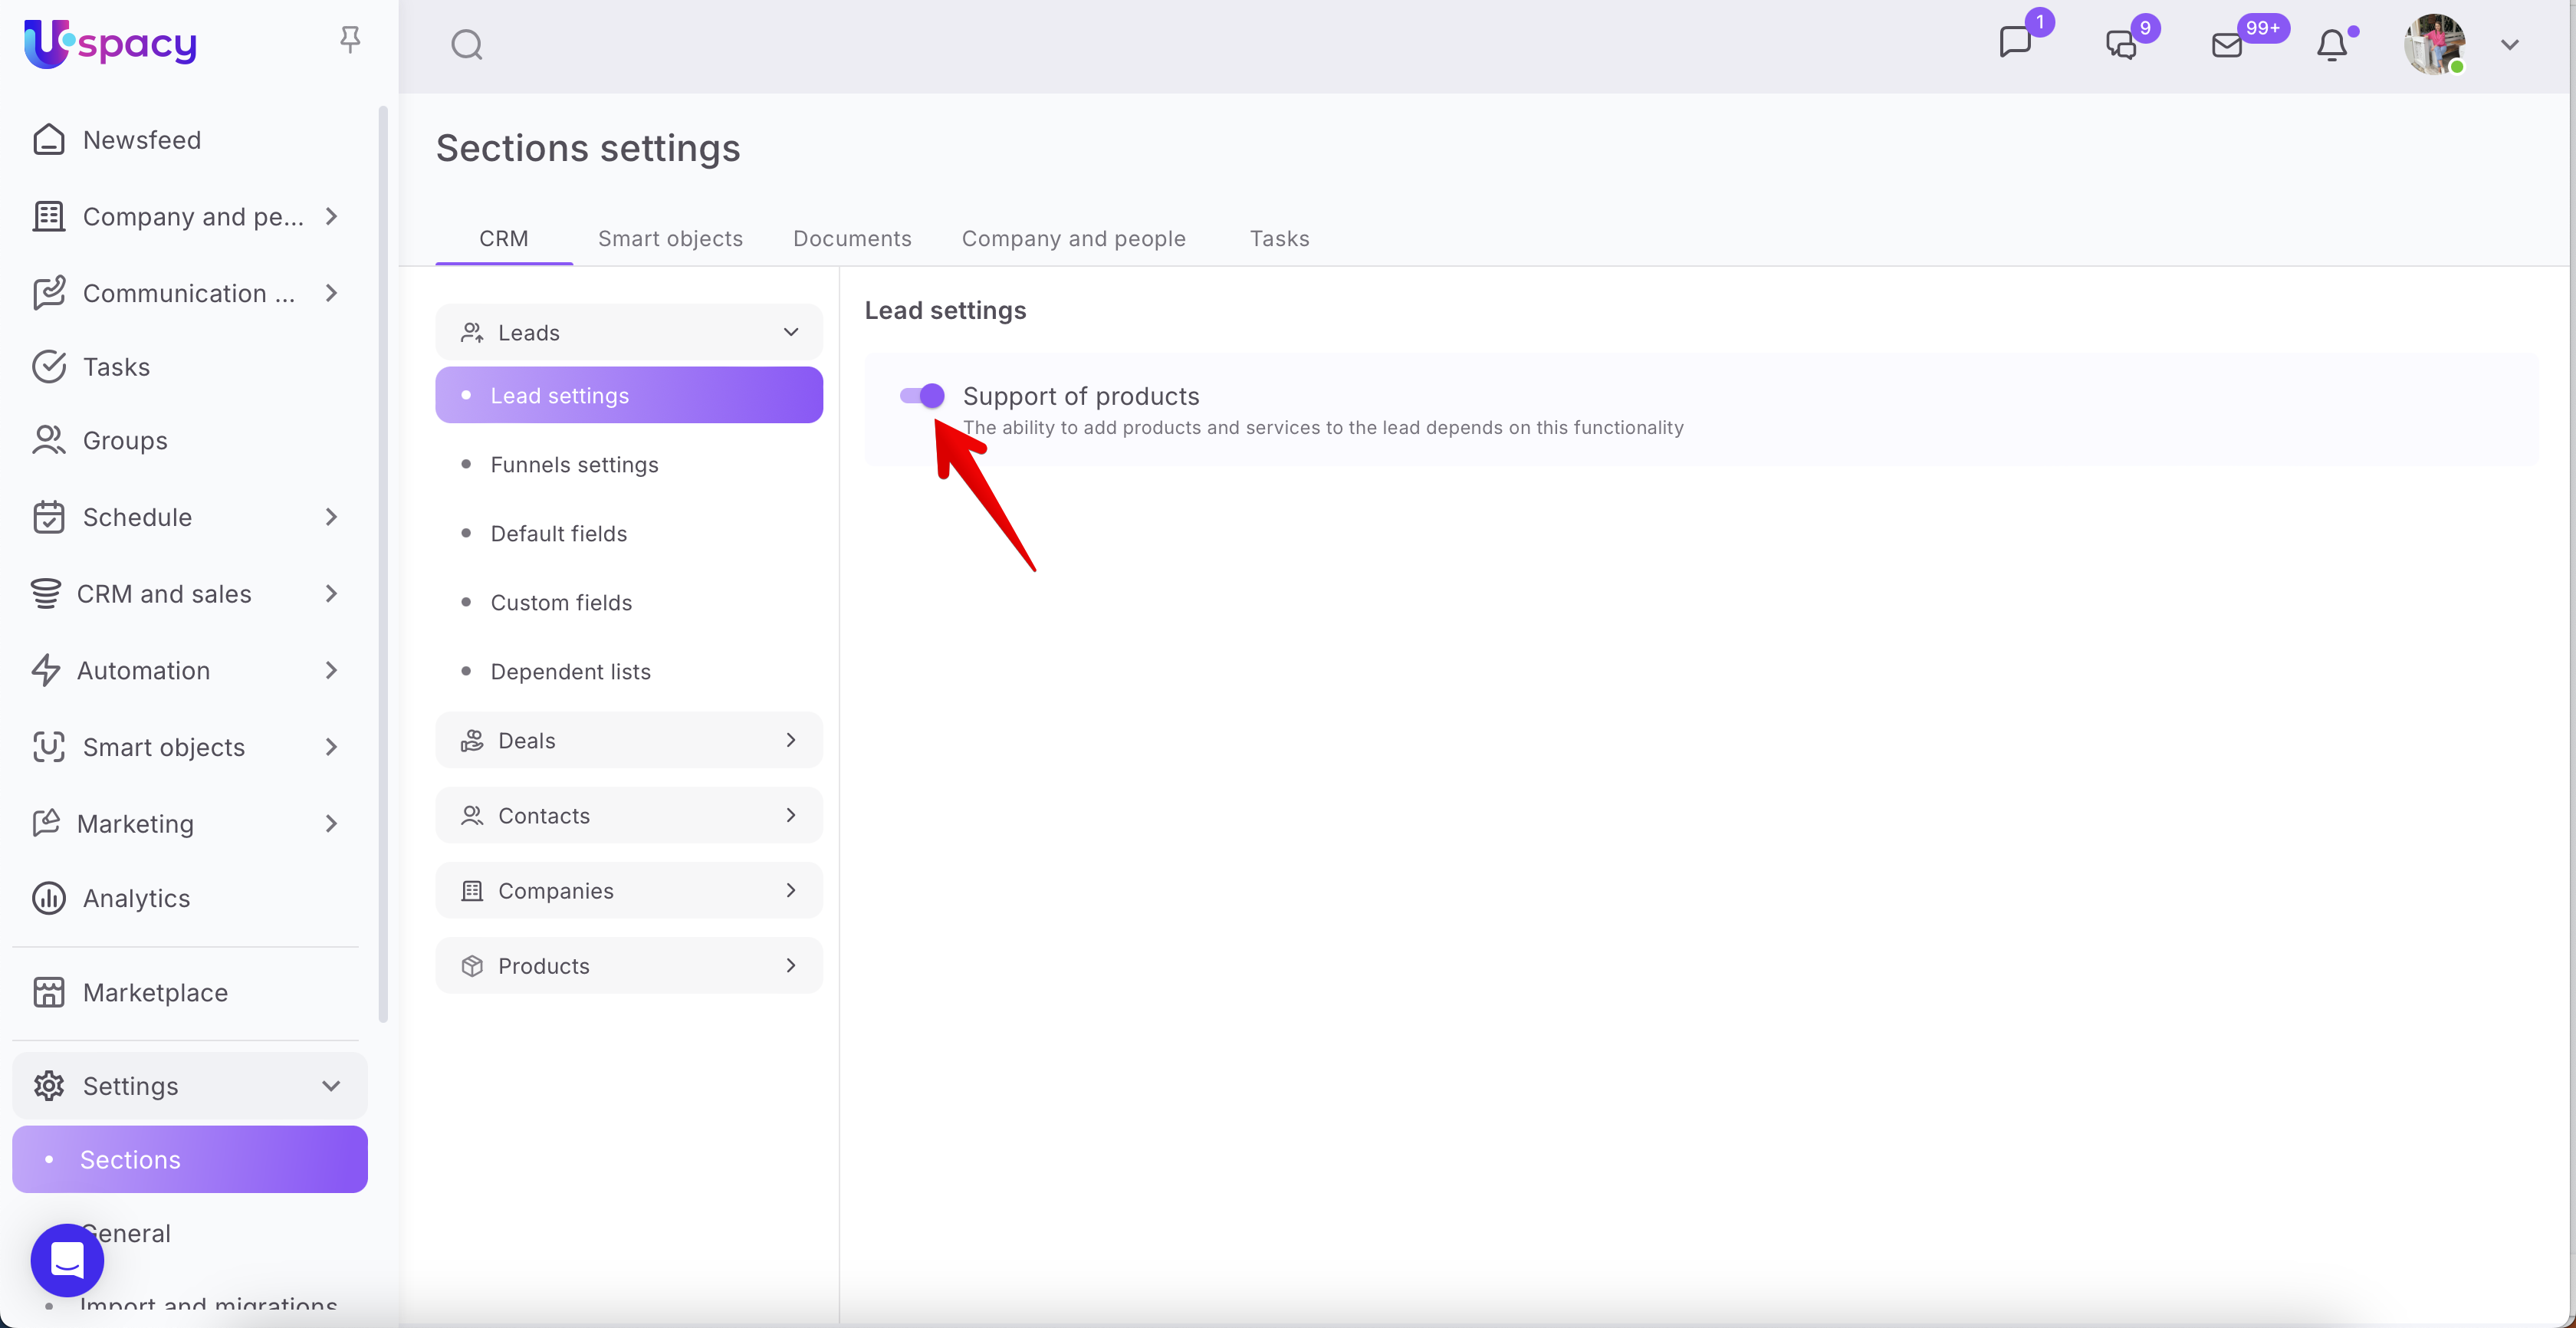The width and height of the screenshot is (2576, 1328).
Task: Open the support chat bubble widget
Action: (x=67, y=1259)
